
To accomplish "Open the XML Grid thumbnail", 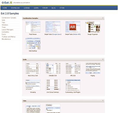I will pyautogui.click(x=73, y=68).
